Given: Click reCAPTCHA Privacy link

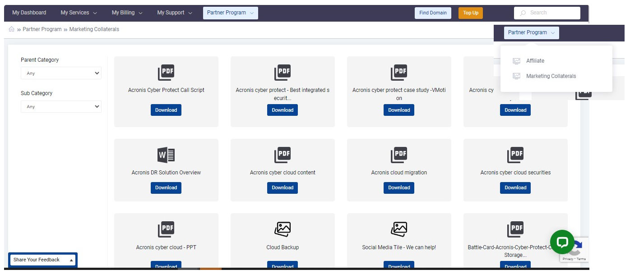Looking at the screenshot, I should [x=568, y=259].
